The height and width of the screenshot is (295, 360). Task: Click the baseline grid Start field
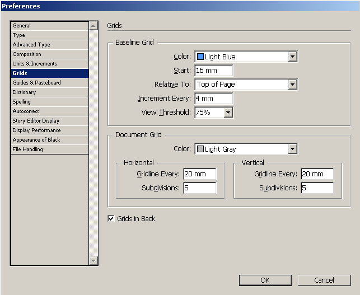pos(213,71)
